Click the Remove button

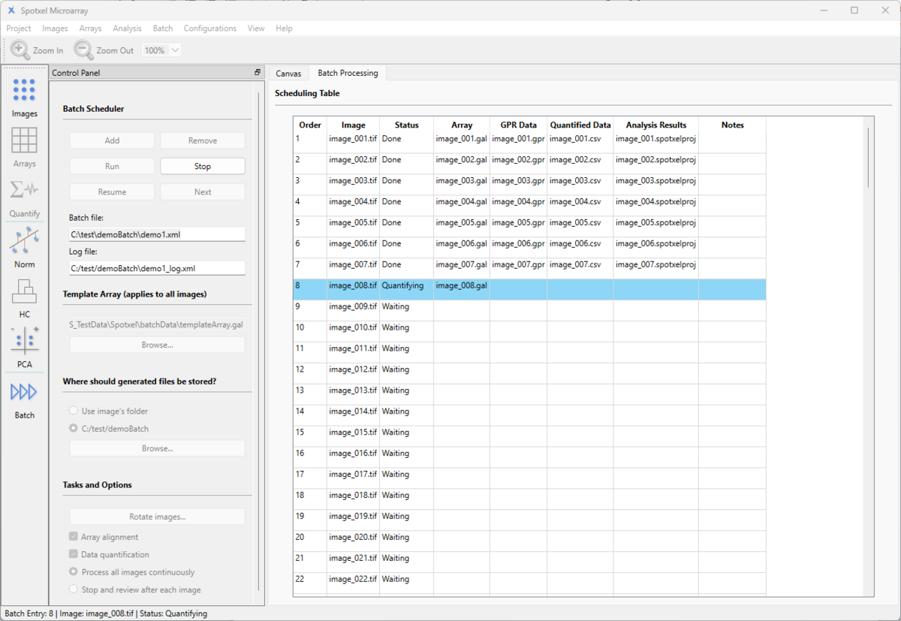coord(203,140)
